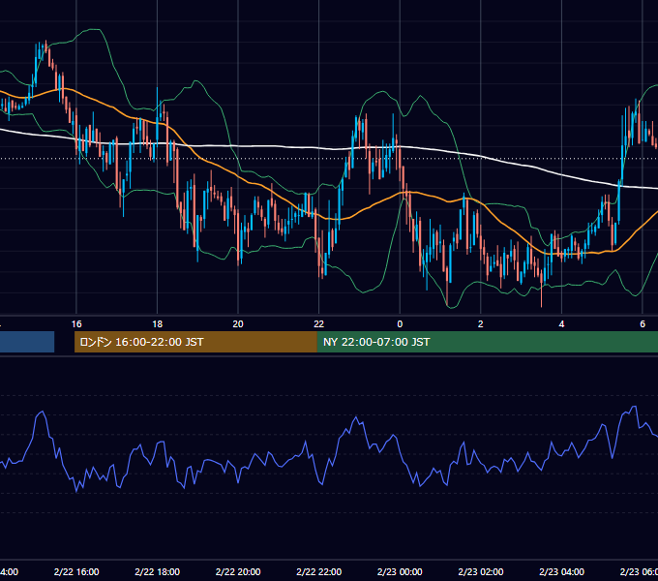Screen dimensions: 658x581
Task: Click the hour label 2 on price chart axis
Action: point(481,324)
